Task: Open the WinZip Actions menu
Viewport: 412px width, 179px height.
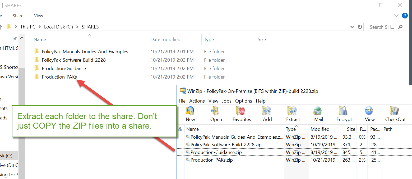Action: tap(197, 101)
